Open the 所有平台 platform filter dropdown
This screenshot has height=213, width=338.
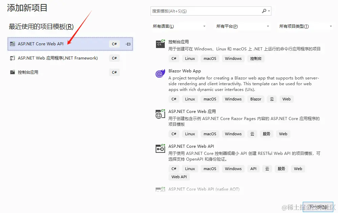(243, 26)
